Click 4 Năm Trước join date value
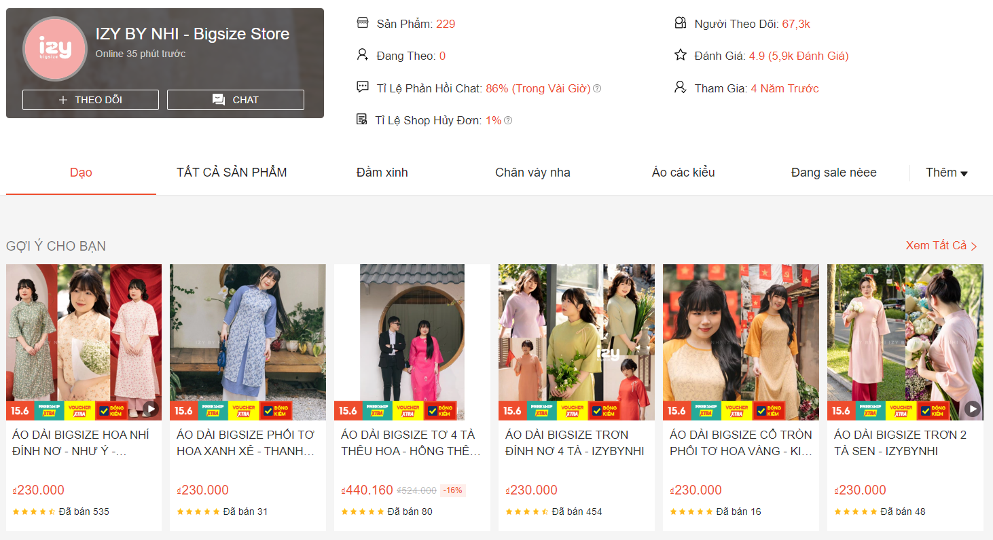The image size is (993, 540). click(x=784, y=88)
